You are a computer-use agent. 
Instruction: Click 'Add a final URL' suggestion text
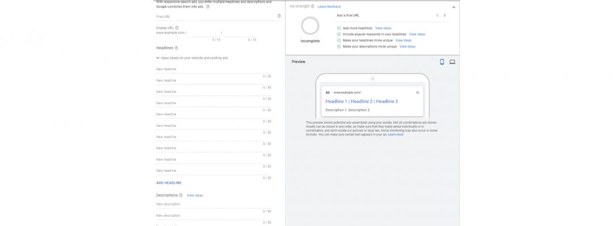[348, 15]
